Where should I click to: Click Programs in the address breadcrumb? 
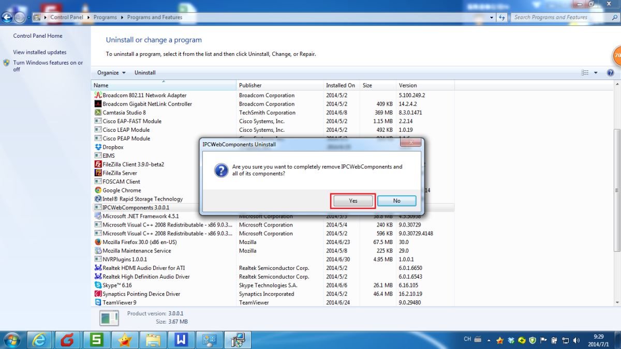(x=105, y=17)
